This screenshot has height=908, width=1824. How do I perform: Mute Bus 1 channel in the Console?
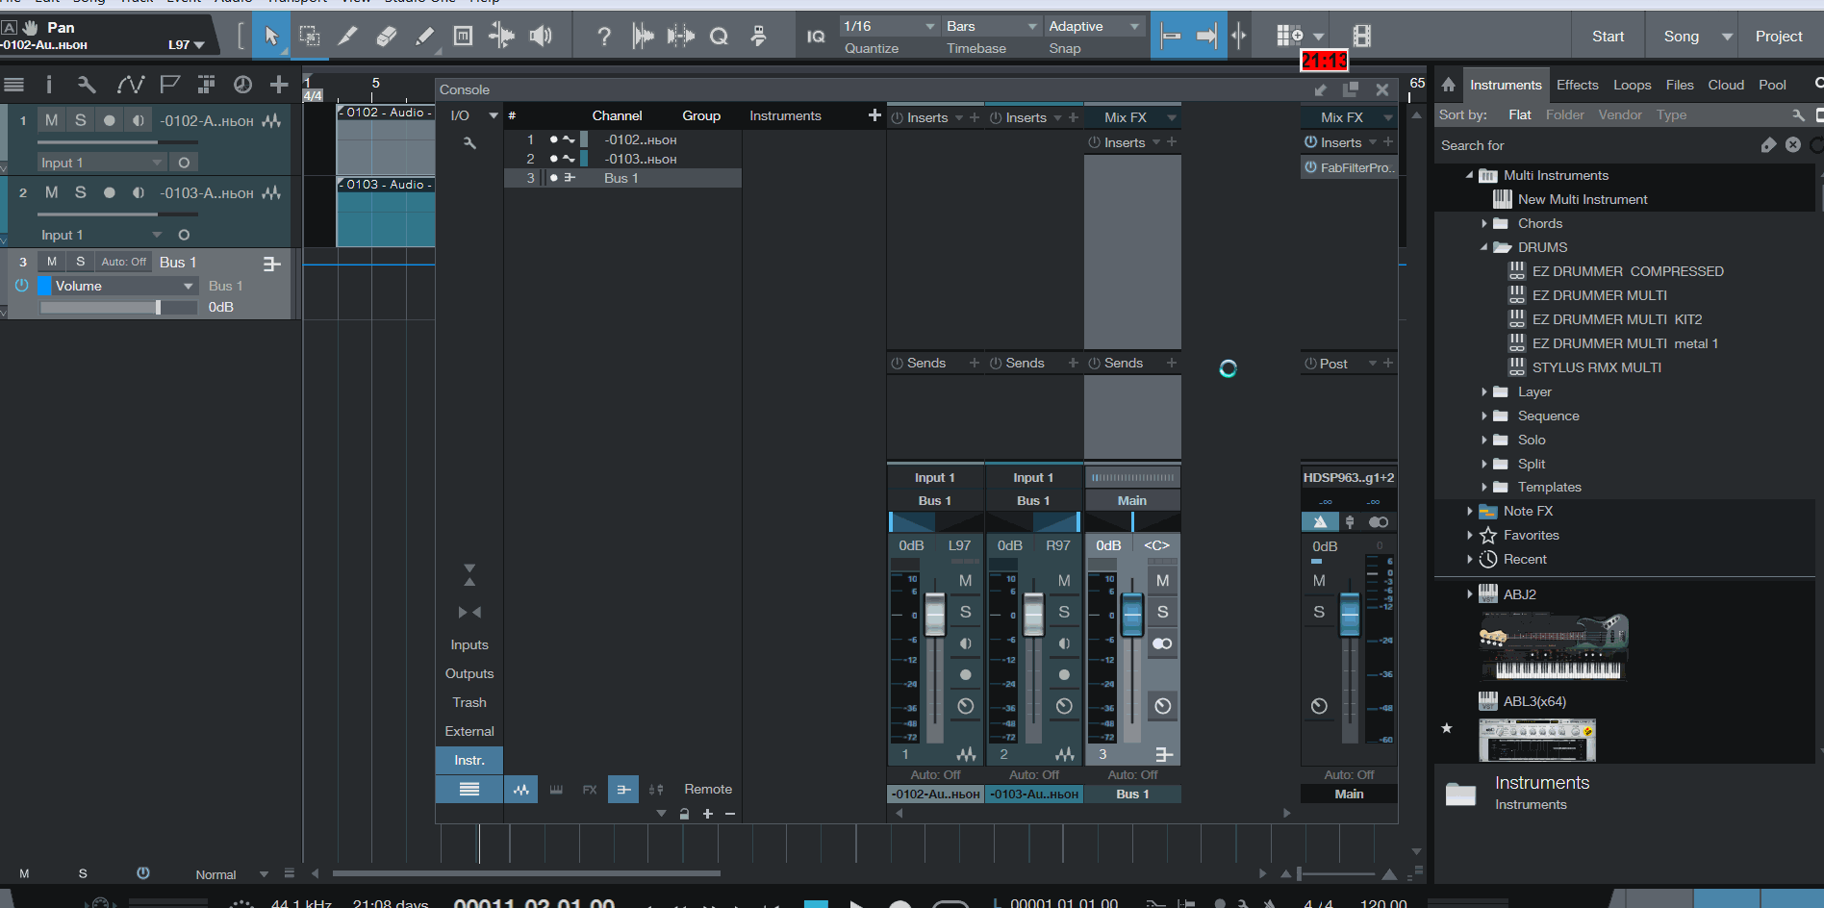pyautogui.click(x=1162, y=581)
